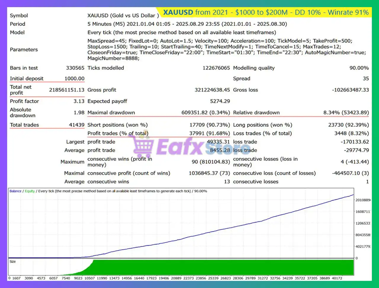
Task: Expand the Maximal drawdown entry
Action: [x=111, y=113]
